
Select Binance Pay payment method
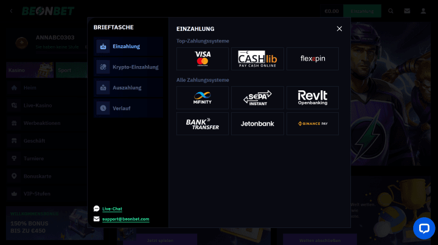coord(313,124)
